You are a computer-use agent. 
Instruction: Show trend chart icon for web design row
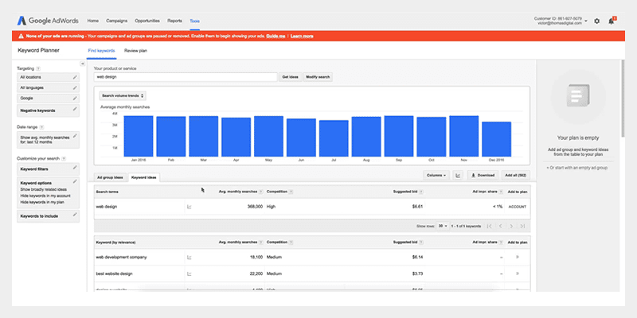[x=189, y=207]
